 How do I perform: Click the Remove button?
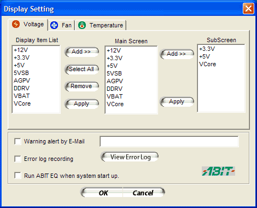[81, 86]
